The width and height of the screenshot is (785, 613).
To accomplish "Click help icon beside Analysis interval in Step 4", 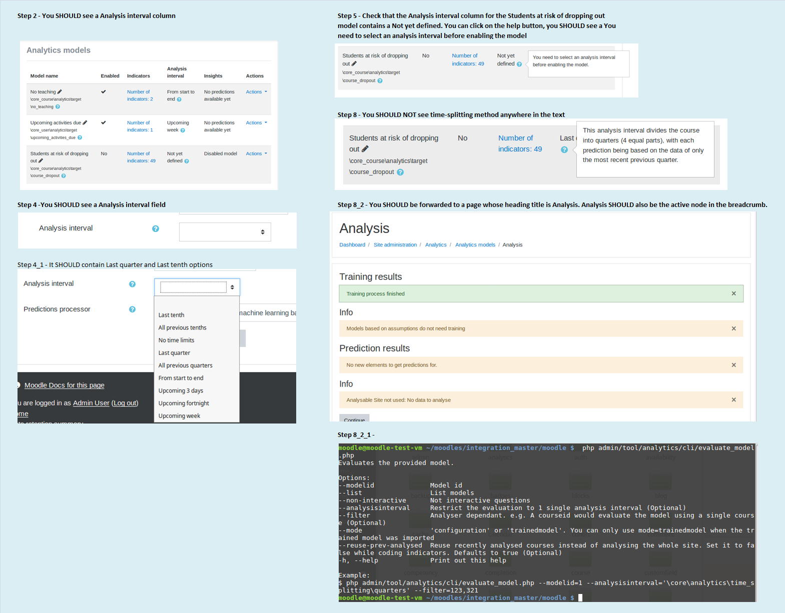I will point(156,228).
